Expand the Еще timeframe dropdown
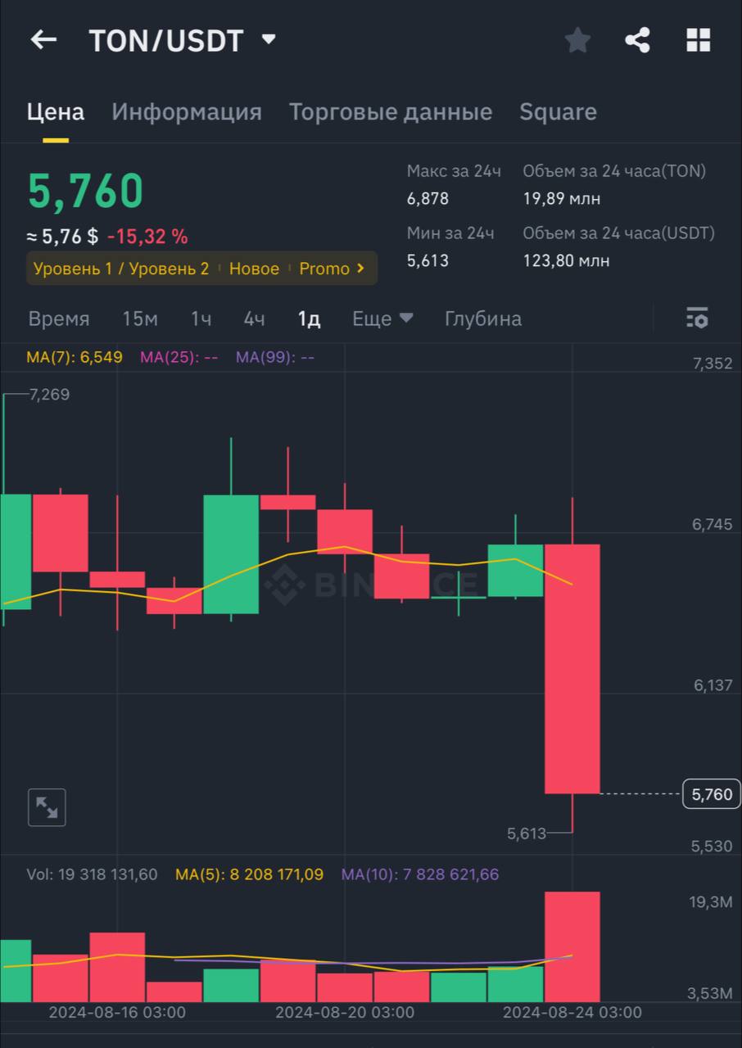This screenshot has width=742, height=1048. (382, 318)
